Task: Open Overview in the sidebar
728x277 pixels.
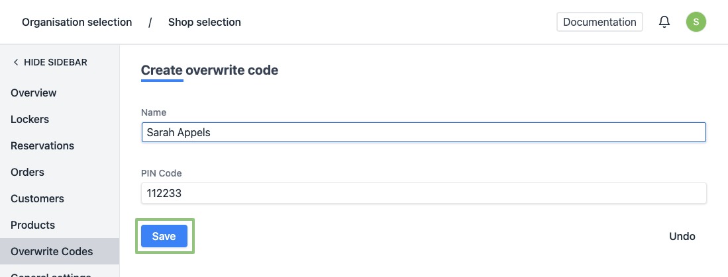Action: click(x=34, y=93)
